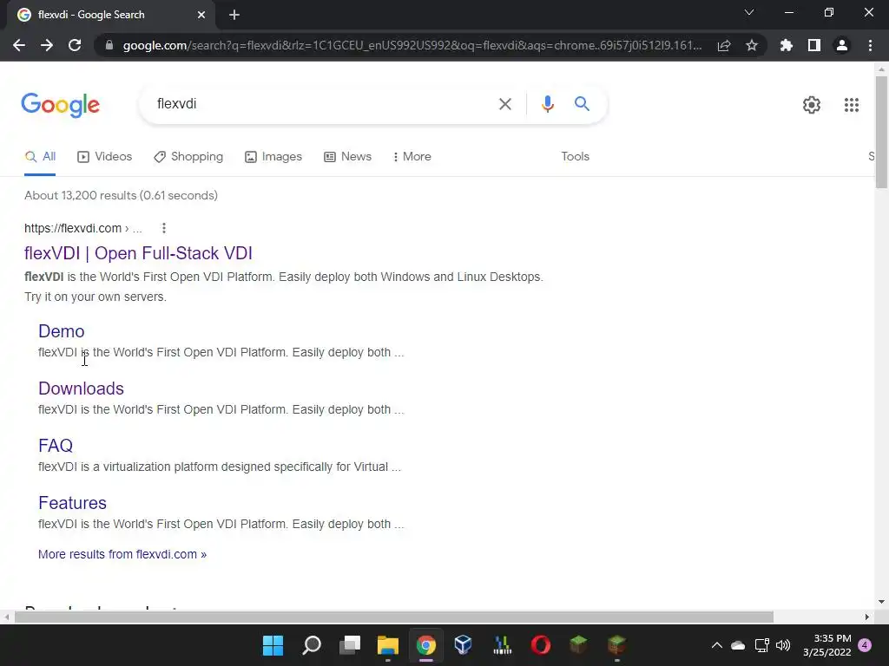Select the All results tab
Screen dimensions: 889x666
pyautogui.click(x=40, y=157)
